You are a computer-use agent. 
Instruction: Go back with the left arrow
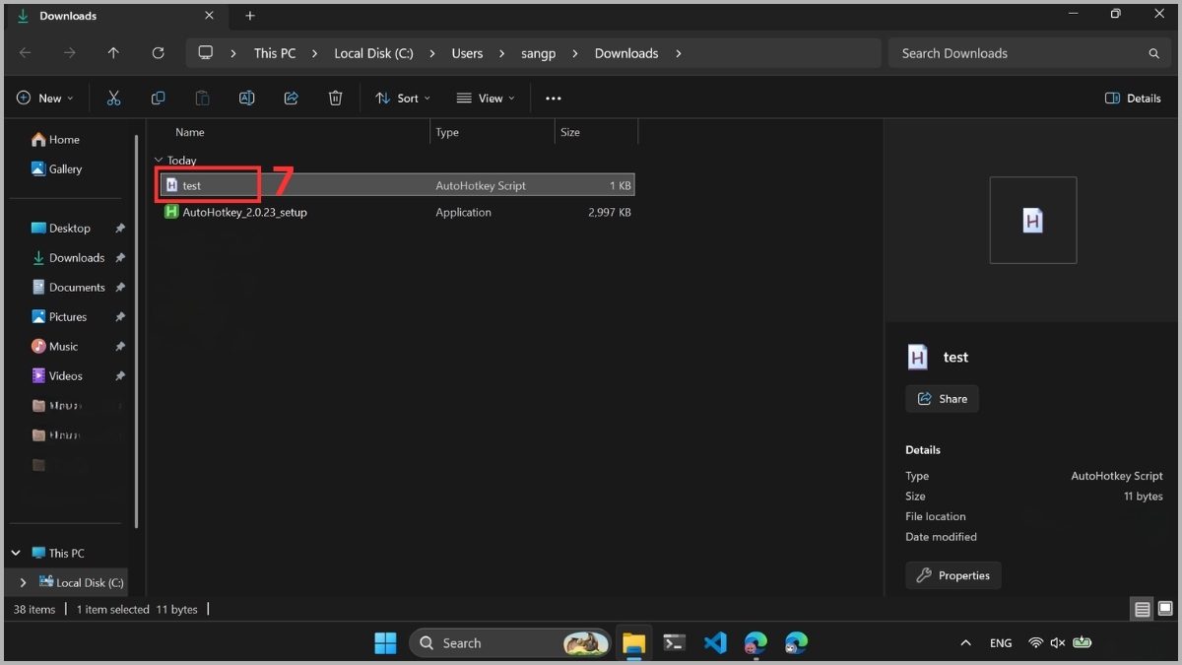(26, 53)
